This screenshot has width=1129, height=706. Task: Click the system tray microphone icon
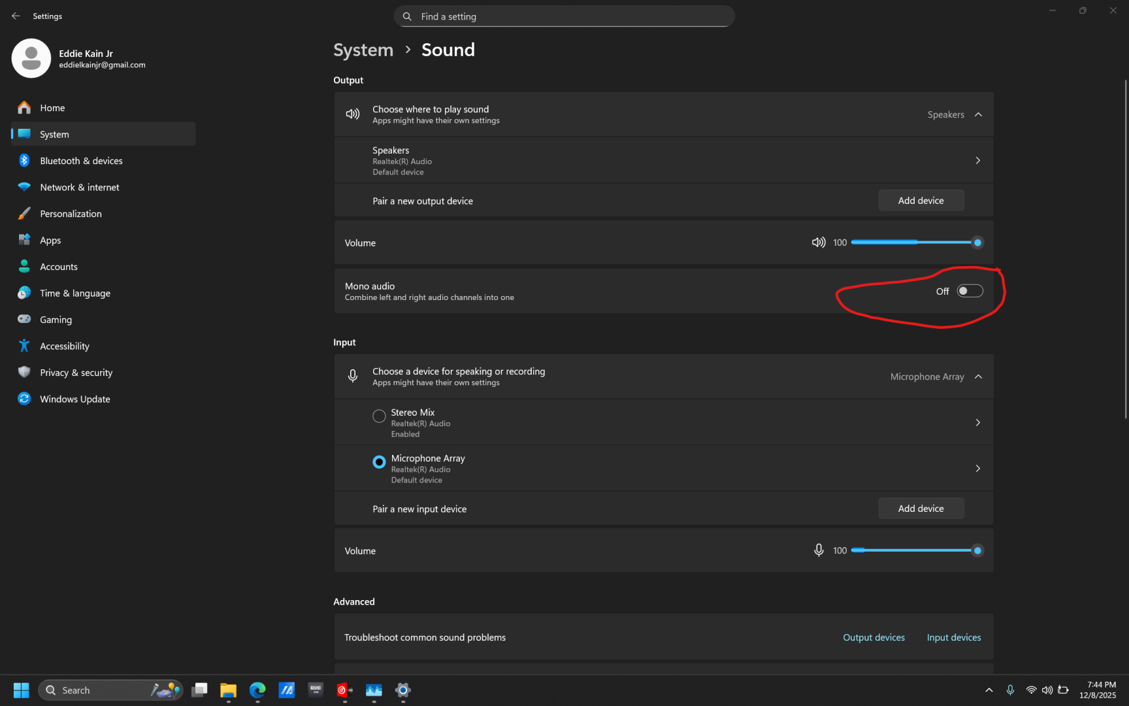[x=1010, y=690]
